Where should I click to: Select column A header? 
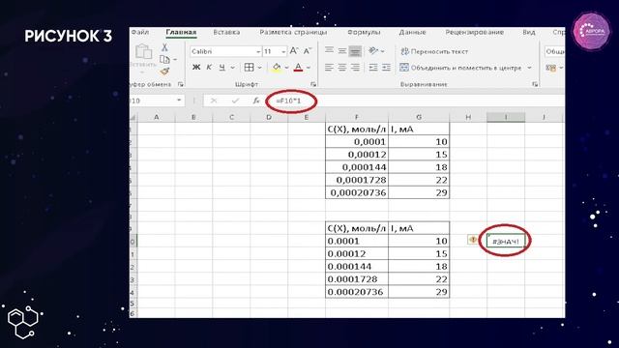(157, 117)
